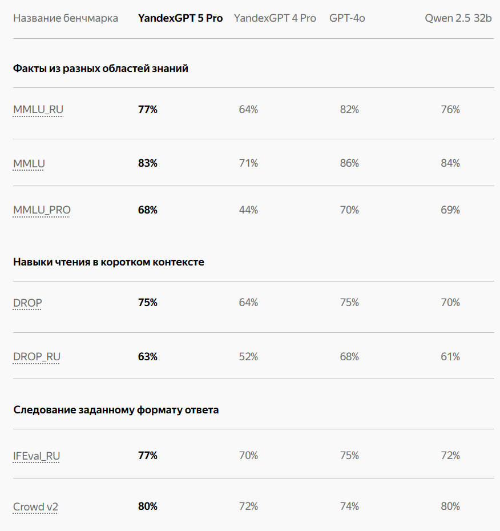Select the YandexGPT 5 Pro column header
500x531 pixels.
click(x=180, y=18)
